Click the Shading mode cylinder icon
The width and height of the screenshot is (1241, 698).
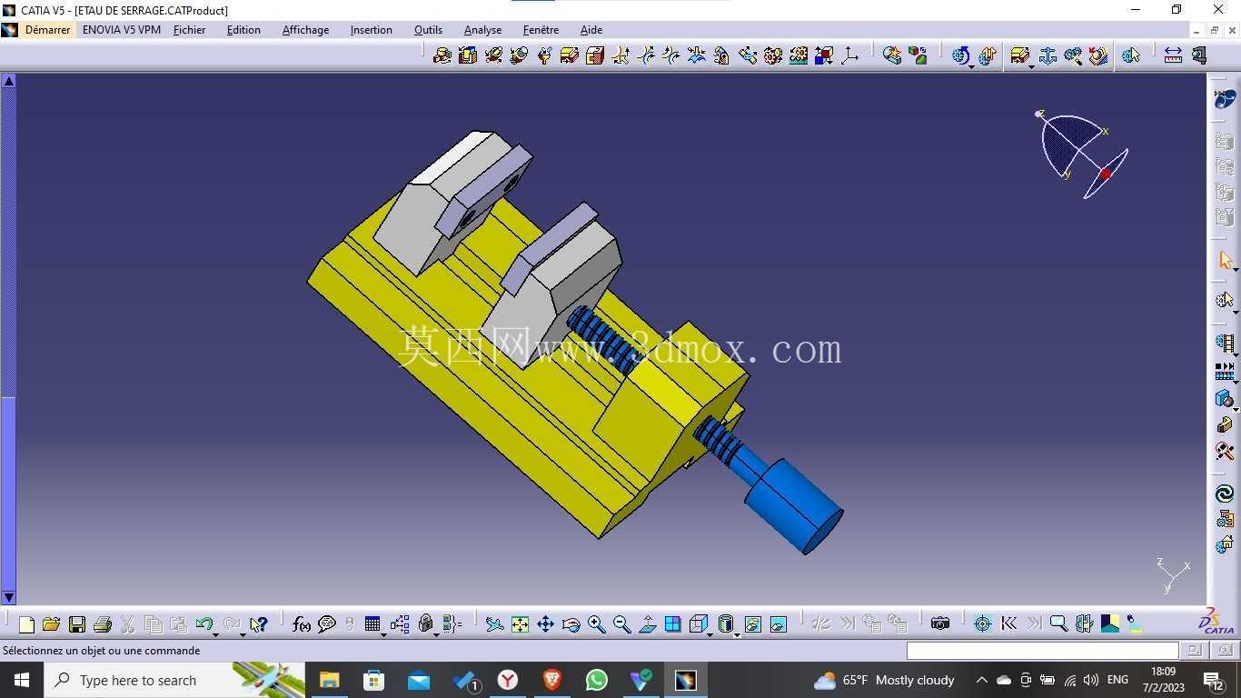click(x=725, y=624)
